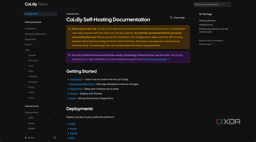Open Azure in the sidebar
This screenshot has width=256, height=142.
click(31, 123)
